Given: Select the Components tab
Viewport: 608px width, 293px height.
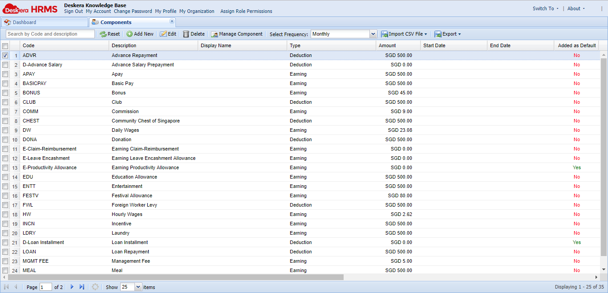Looking at the screenshot, I should tap(132, 22).
